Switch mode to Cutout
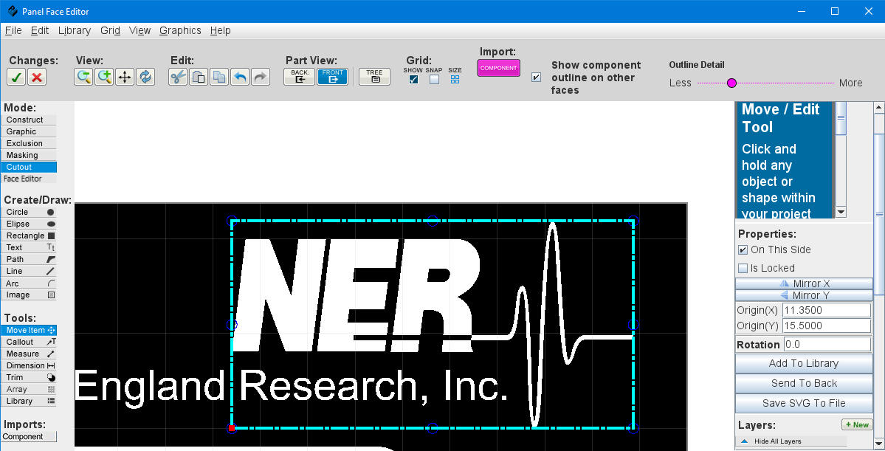This screenshot has height=451, width=885. click(x=29, y=167)
